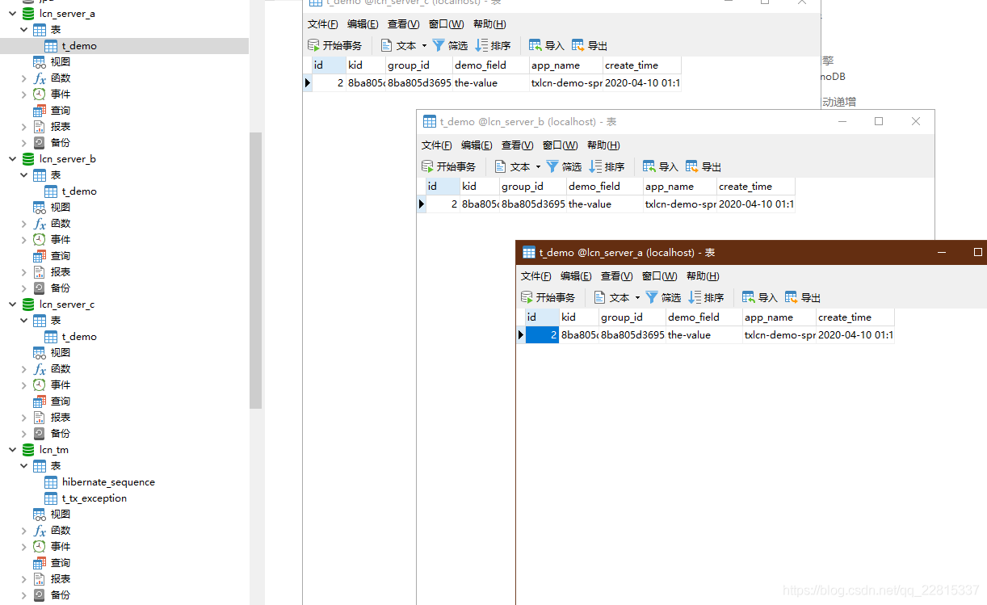Expand 函数 under lcn_server_a

click(24, 78)
